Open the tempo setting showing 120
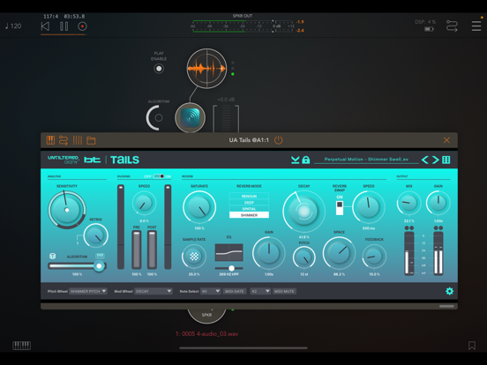Image resolution: width=487 pixels, height=365 pixels. click(13, 26)
